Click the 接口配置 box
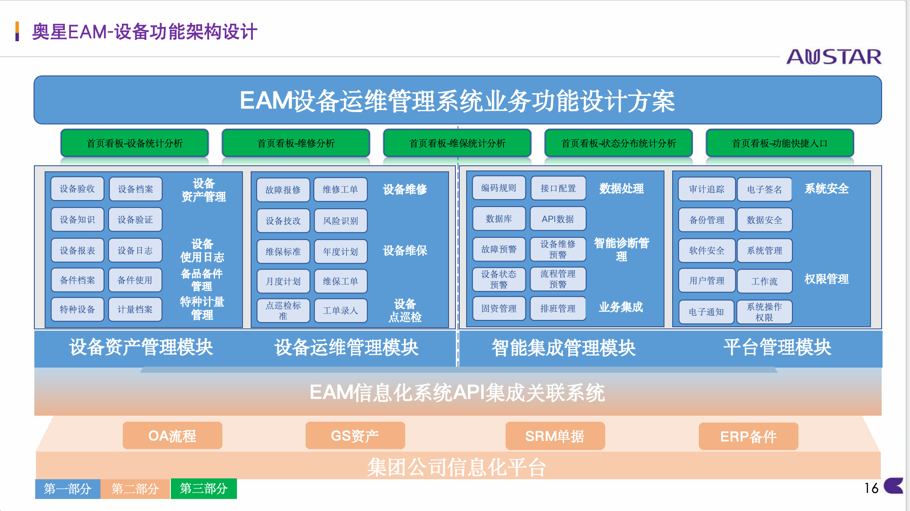This screenshot has width=910, height=511. (558, 188)
